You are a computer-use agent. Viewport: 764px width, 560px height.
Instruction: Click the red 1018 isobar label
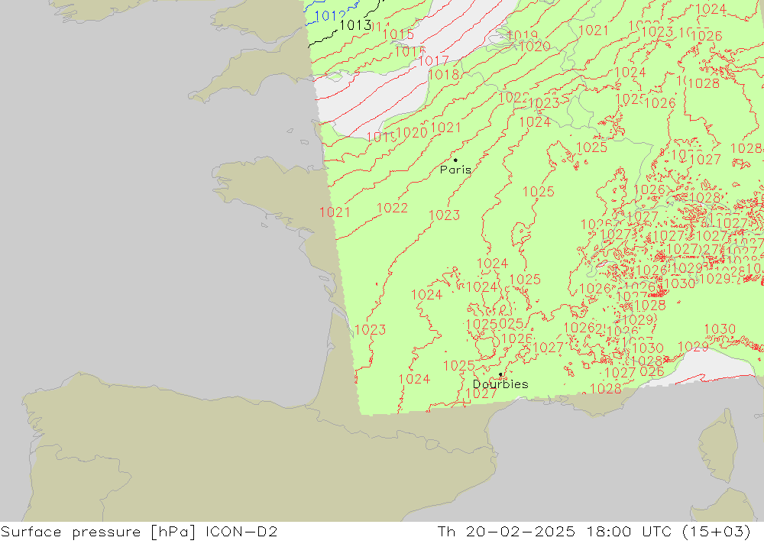point(444,75)
